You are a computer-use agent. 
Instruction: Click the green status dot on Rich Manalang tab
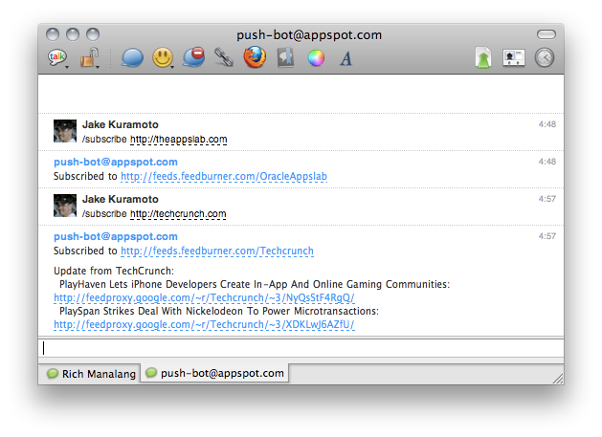click(x=53, y=373)
